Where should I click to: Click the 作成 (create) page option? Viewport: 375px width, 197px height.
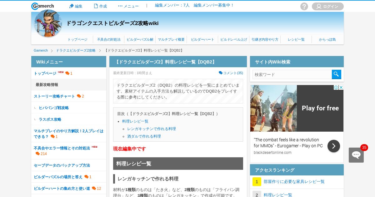(x=100, y=6)
